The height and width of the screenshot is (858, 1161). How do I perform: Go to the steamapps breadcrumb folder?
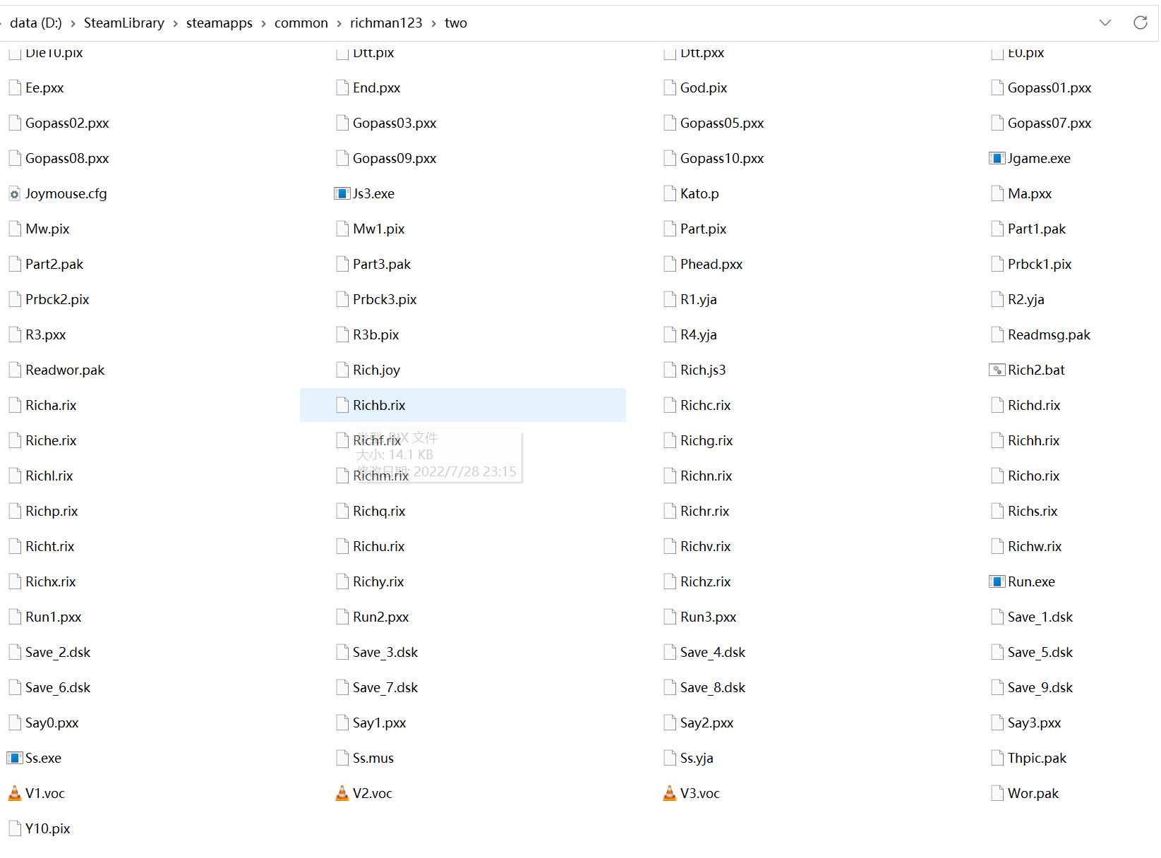pos(219,23)
